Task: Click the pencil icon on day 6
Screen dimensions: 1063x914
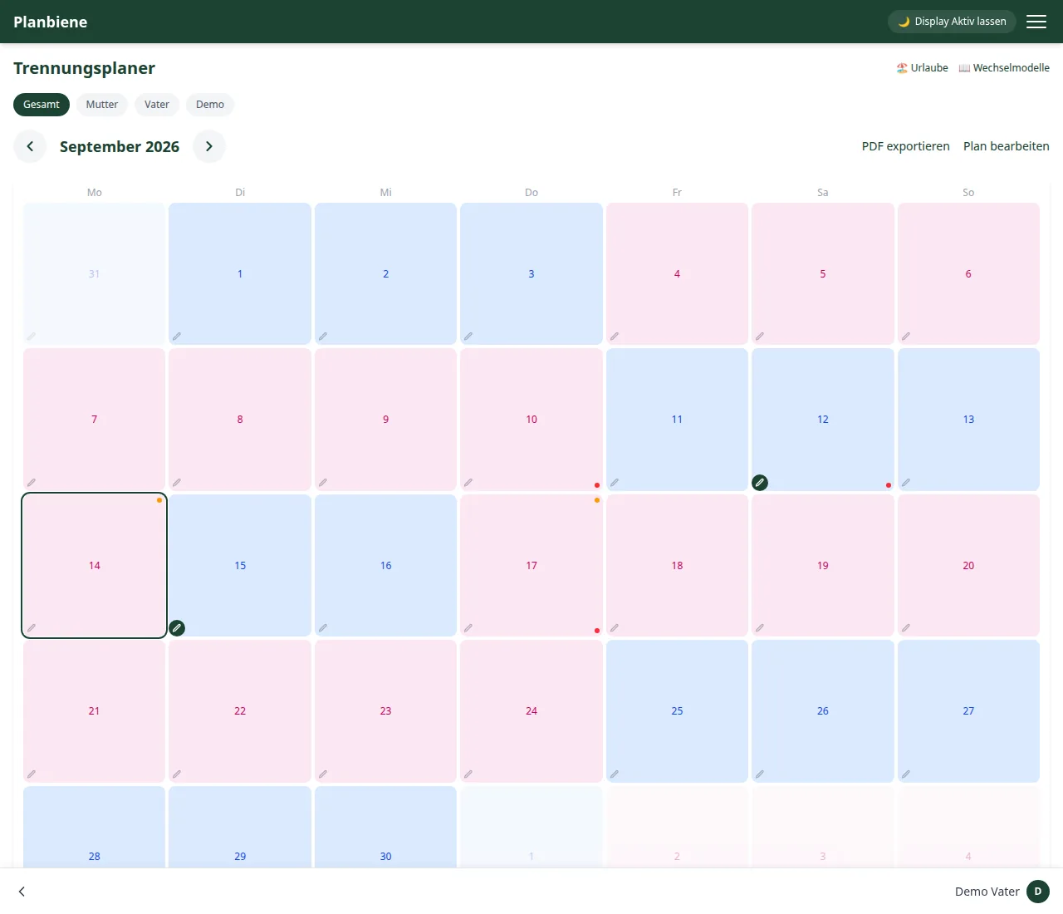Action: point(905,337)
